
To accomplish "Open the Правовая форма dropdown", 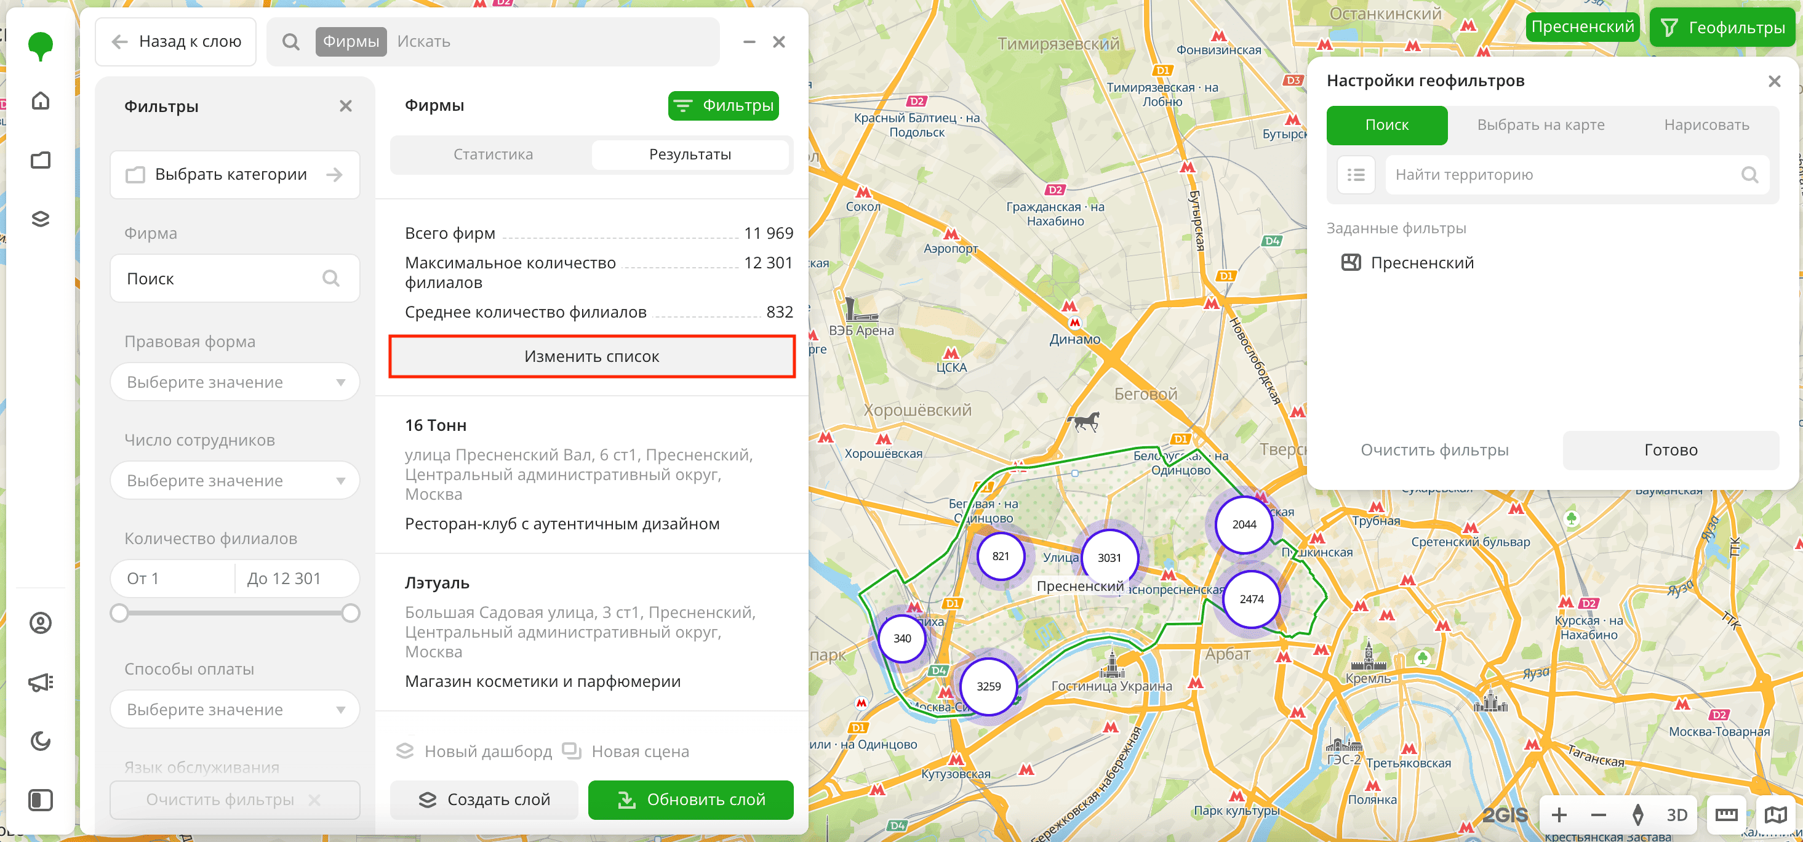I will (x=235, y=382).
